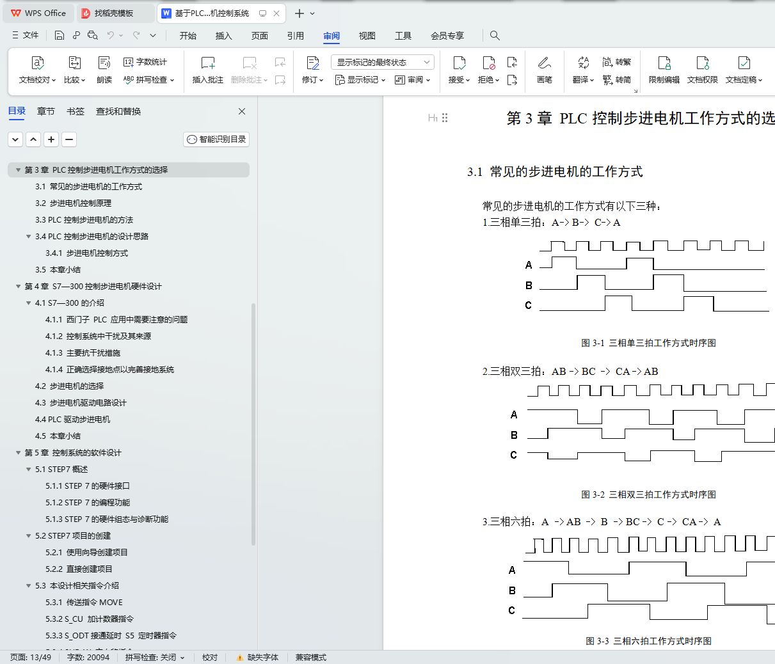The width and height of the screenshot is (775, 664).
Task: Open the 文档校对 proofreading tool
Action: (x=37, y=70)
